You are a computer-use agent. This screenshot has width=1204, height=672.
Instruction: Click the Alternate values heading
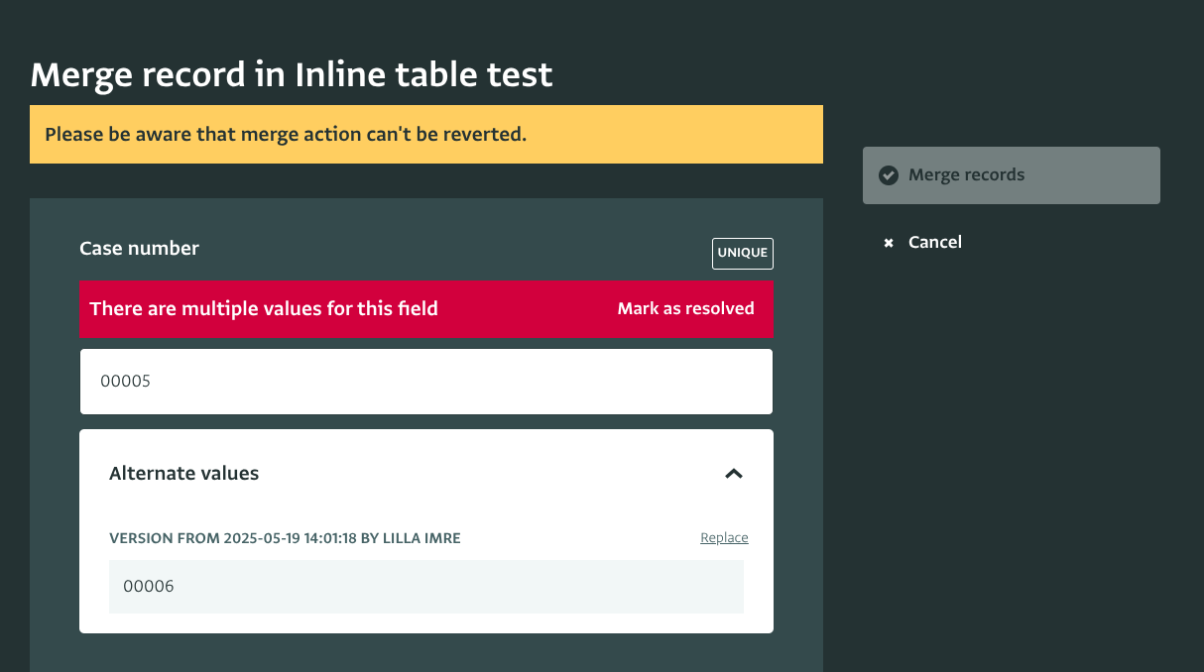183,474
